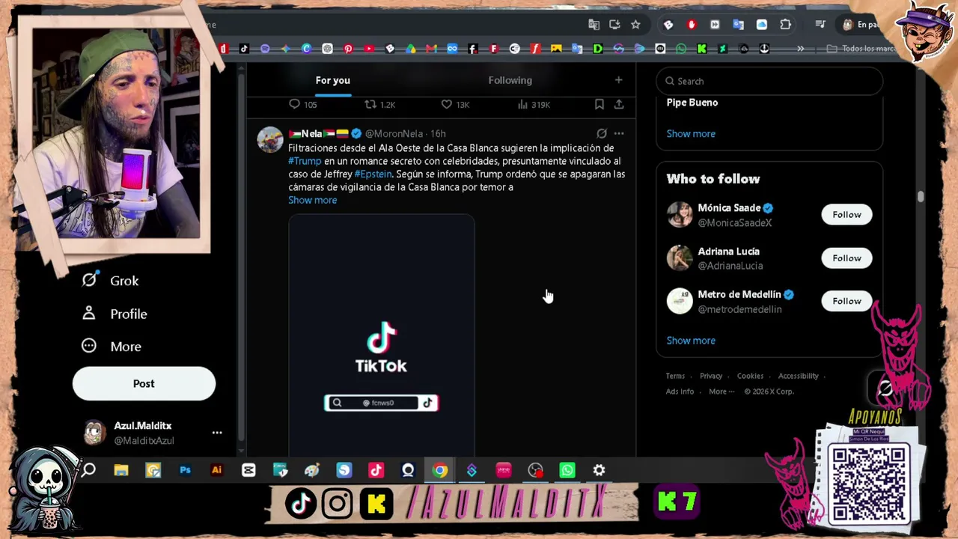Click the Post button

click(144, 383)
